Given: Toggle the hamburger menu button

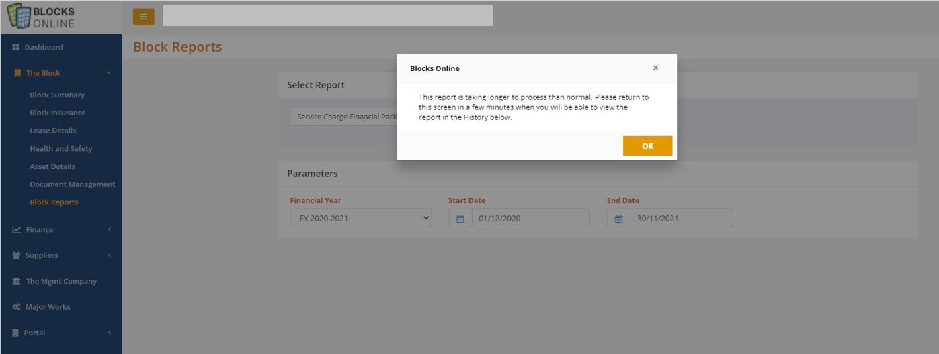Looking at the screenshot, I should [x=143, y=17].
